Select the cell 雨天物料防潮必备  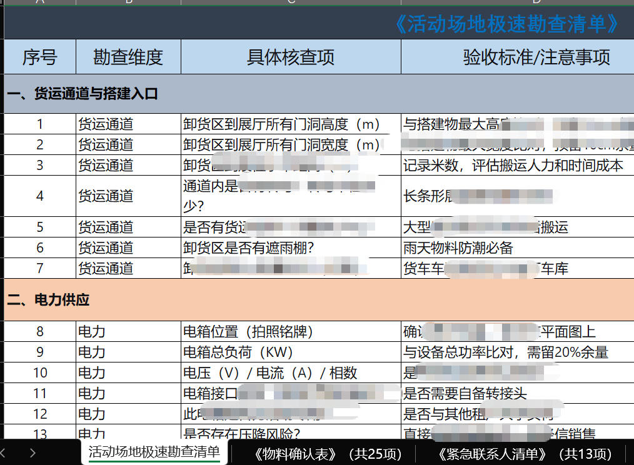518,247
